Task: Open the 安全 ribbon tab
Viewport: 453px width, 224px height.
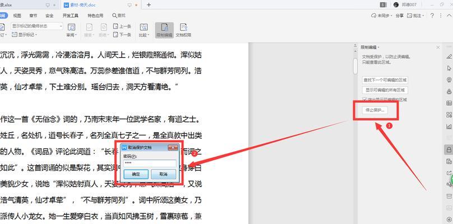Action: coord(49,16)
